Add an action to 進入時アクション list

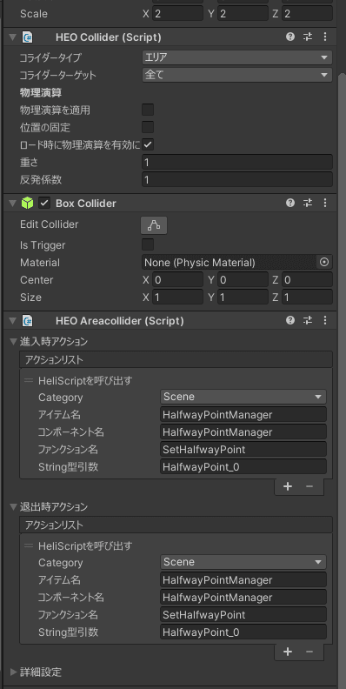pos(288,486)
